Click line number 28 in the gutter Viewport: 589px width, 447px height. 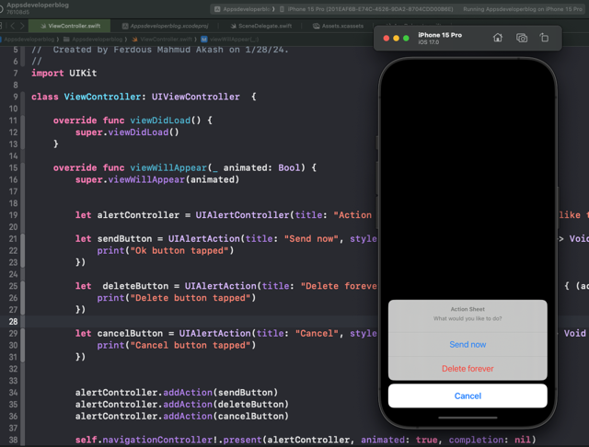pos(13,322)
